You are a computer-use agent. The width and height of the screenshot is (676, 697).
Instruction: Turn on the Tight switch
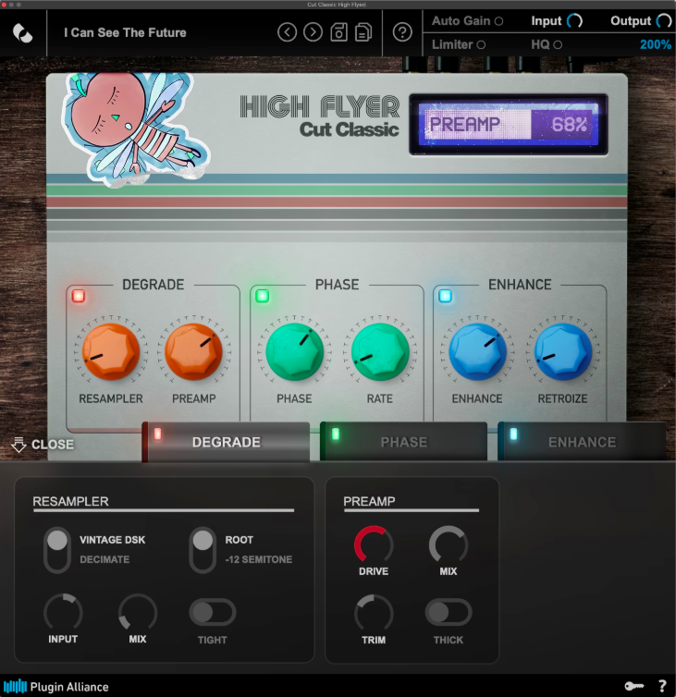(x=213, y=613)
